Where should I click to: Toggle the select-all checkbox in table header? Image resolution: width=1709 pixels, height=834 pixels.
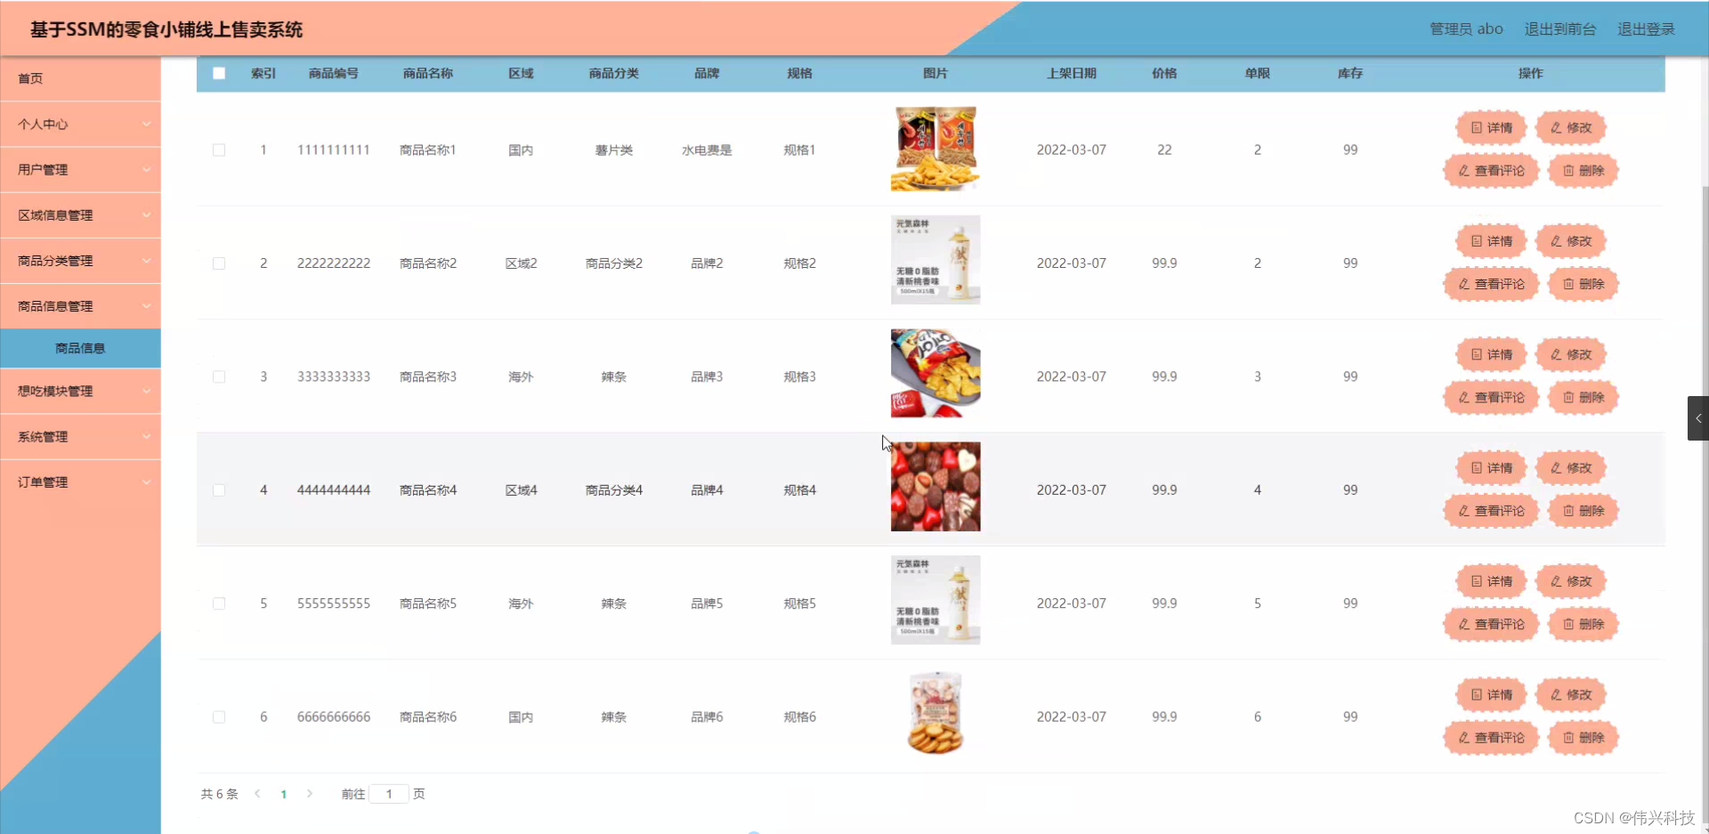coord(219,74)
